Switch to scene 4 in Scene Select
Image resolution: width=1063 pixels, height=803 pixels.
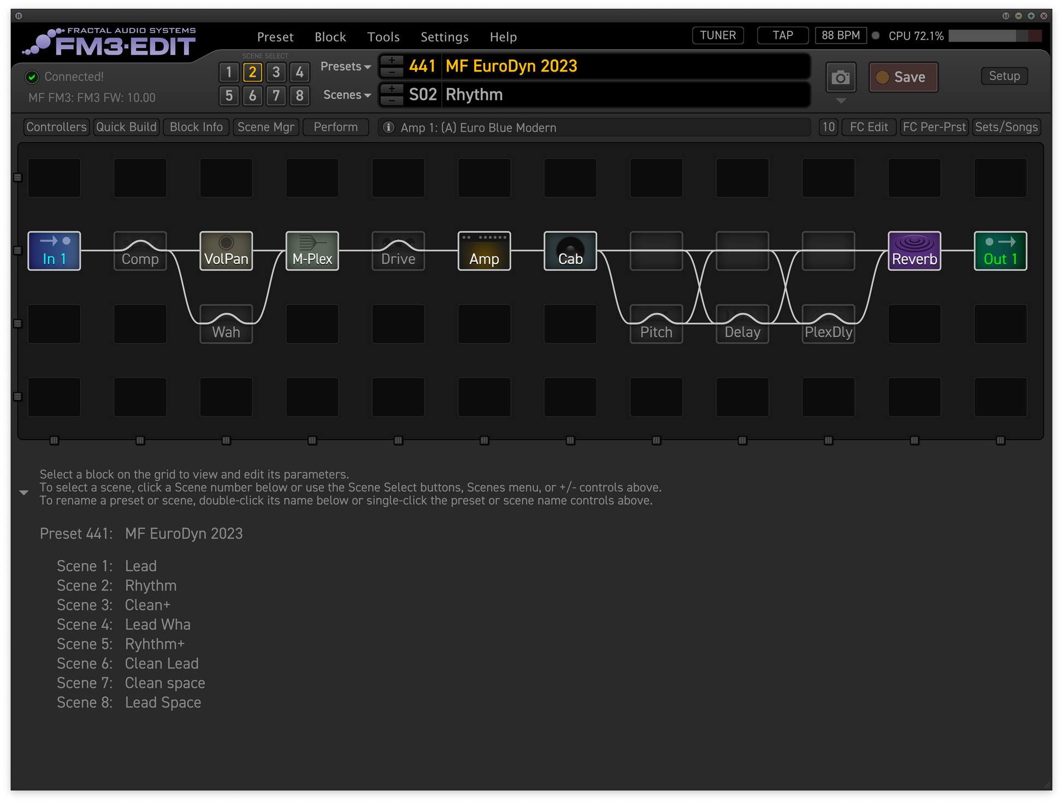coord(299,72)
